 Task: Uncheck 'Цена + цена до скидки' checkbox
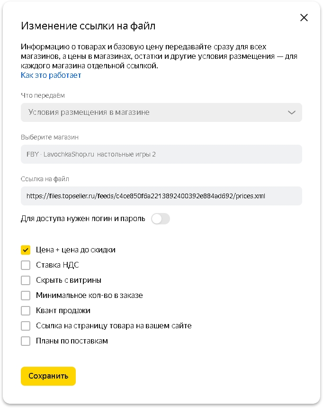(26, 250)
